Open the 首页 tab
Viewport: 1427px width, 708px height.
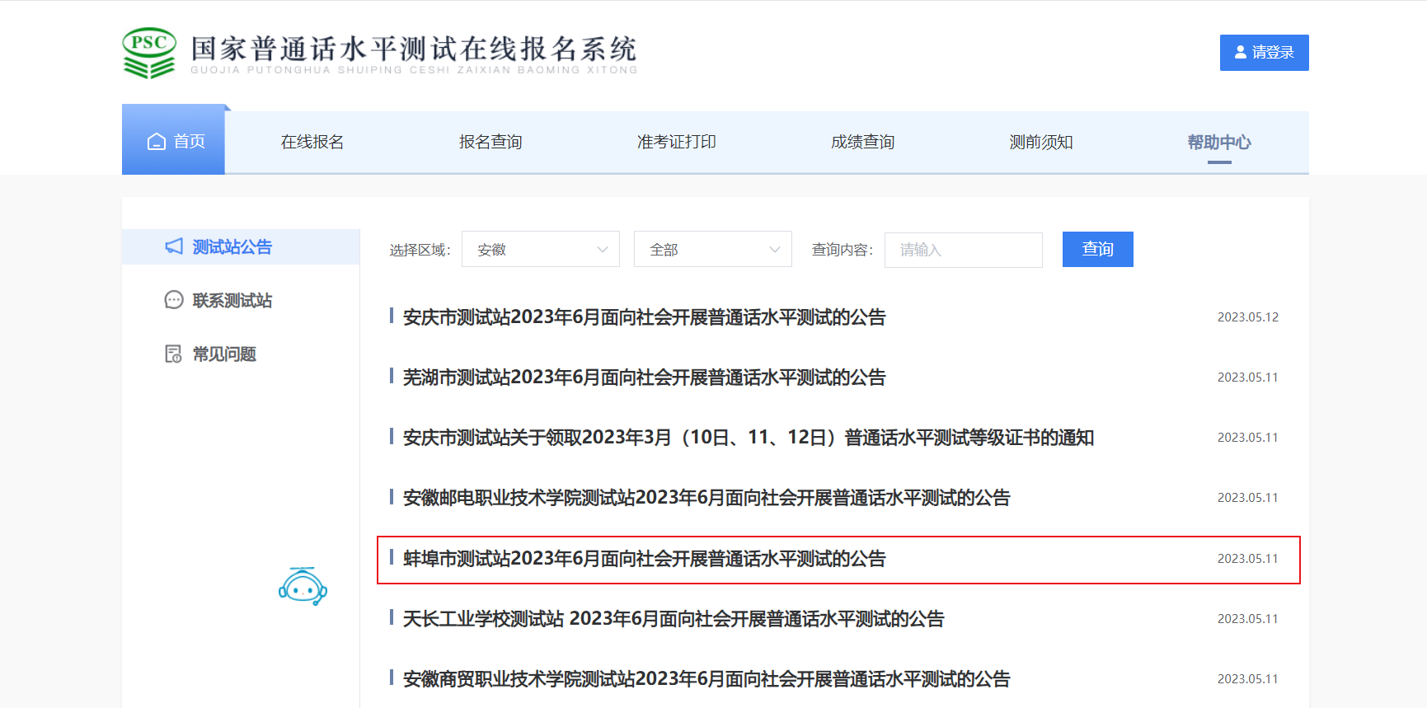(x=173, y=140)
